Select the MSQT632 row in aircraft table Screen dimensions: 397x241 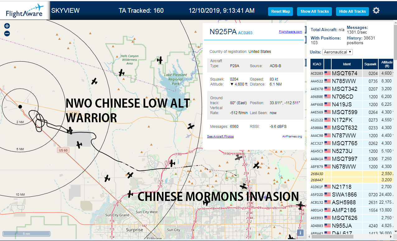(x=352, y=128)
